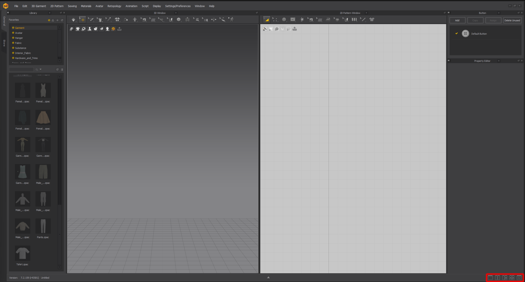Choose the Segment Sewing tool in the 2D window
Screen dimensions: 525x282
310,19
